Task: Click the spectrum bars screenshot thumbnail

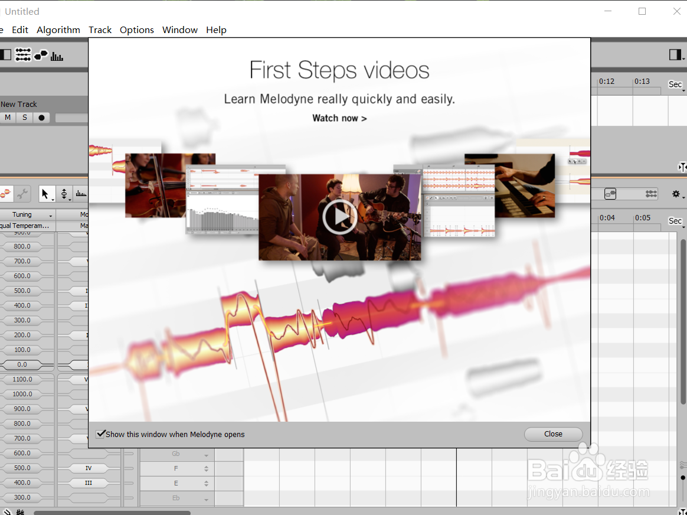Action: pyautogui.click(x=223, y=200)
